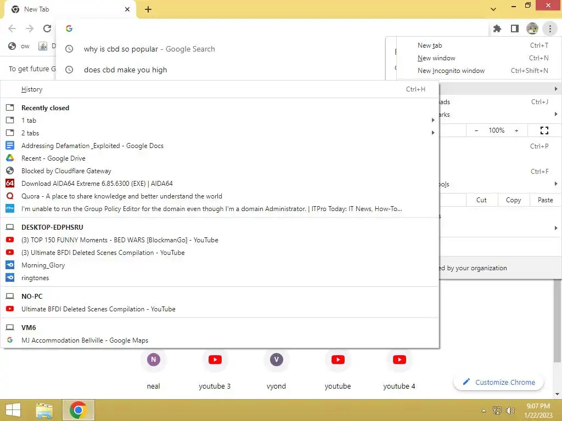Open (3) Ultimate BFDI Deleted Scenes entry
This screenshot has width=562, height=421.
coord(220,252)
